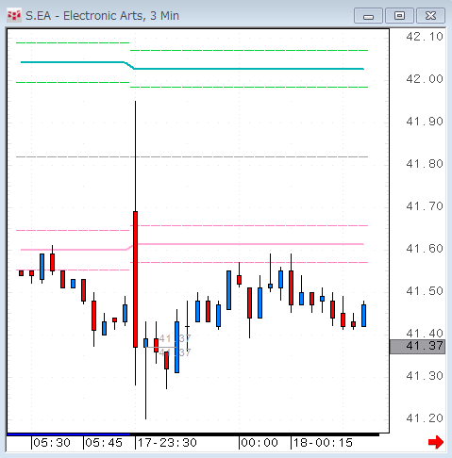Click the 41.20 price scale label
This screenshot has height=458, width=452.
(425, 418)
